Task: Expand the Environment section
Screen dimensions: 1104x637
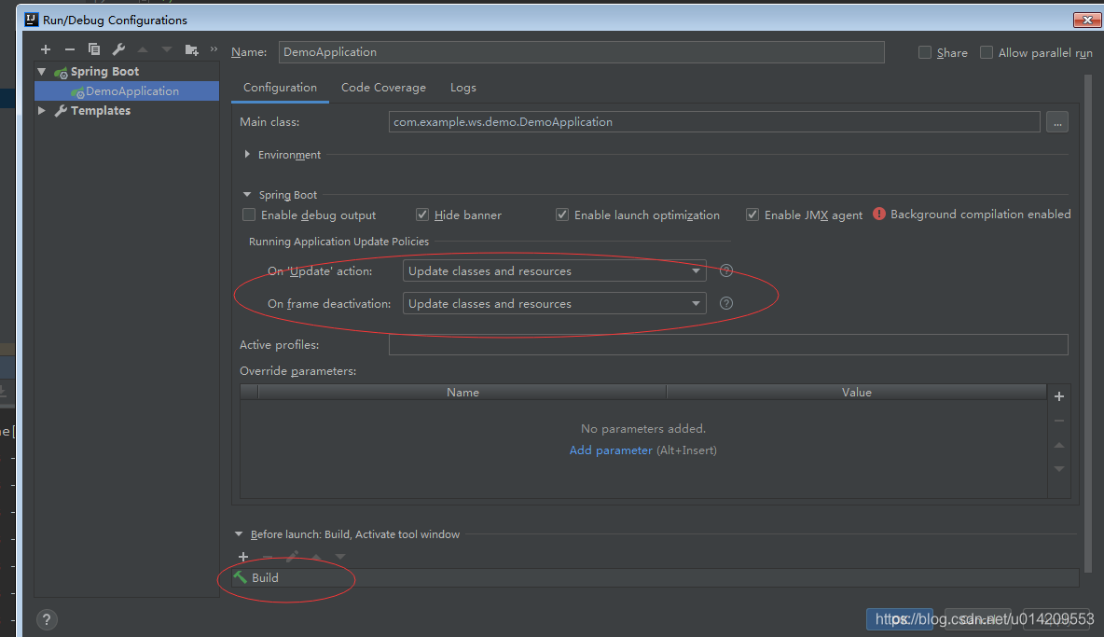Action: click(x=247, y=154)
